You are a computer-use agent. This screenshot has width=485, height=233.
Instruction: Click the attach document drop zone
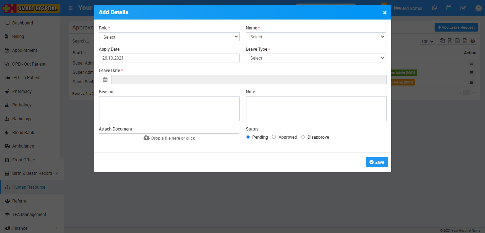pyautogui.click(x=169, y=138)
